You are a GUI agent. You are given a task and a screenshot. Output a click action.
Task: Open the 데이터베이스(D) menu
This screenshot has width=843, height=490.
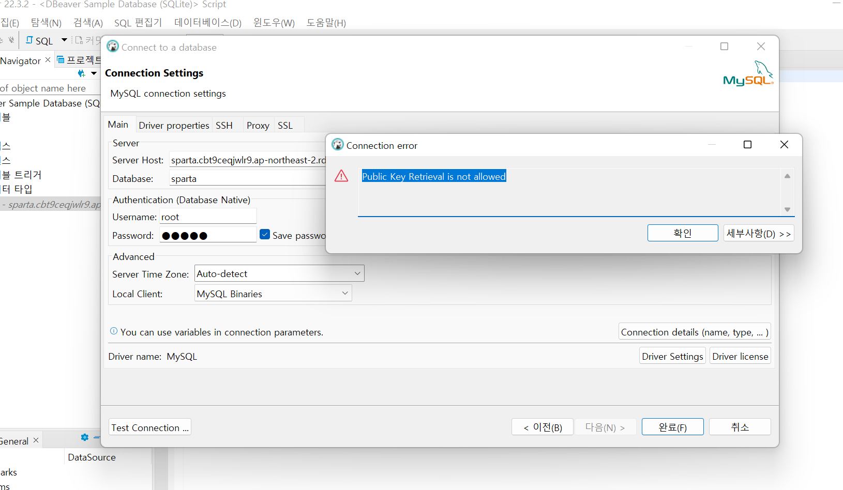208,23
